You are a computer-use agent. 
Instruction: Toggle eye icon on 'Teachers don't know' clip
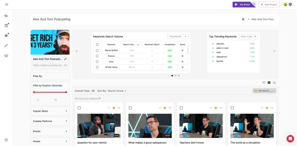(x=211, y=108)
